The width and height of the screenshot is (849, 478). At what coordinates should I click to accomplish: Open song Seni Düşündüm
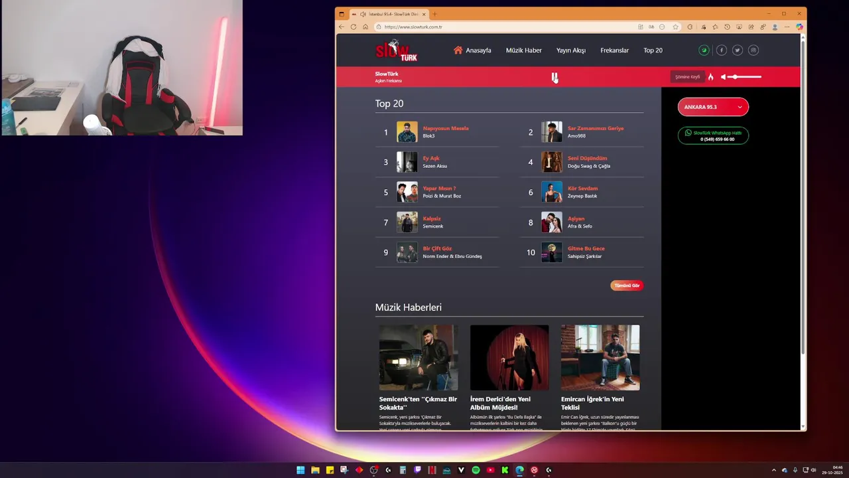587,158
